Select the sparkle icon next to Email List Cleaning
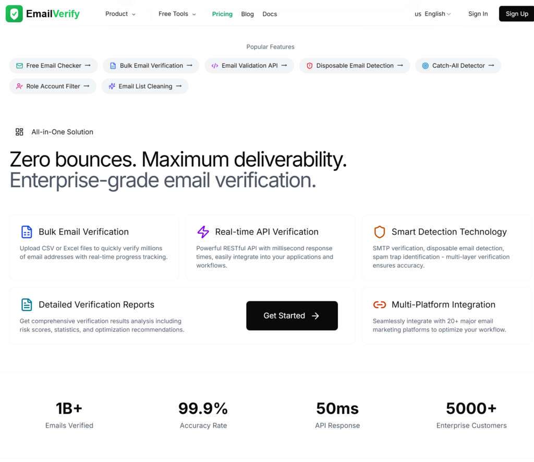The width and height of the screenshot is (534, 462). click(x=112, y=86)
